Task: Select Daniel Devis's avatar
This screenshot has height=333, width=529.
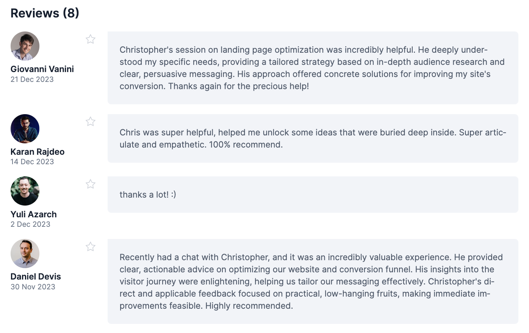Action: click(25, 253)
